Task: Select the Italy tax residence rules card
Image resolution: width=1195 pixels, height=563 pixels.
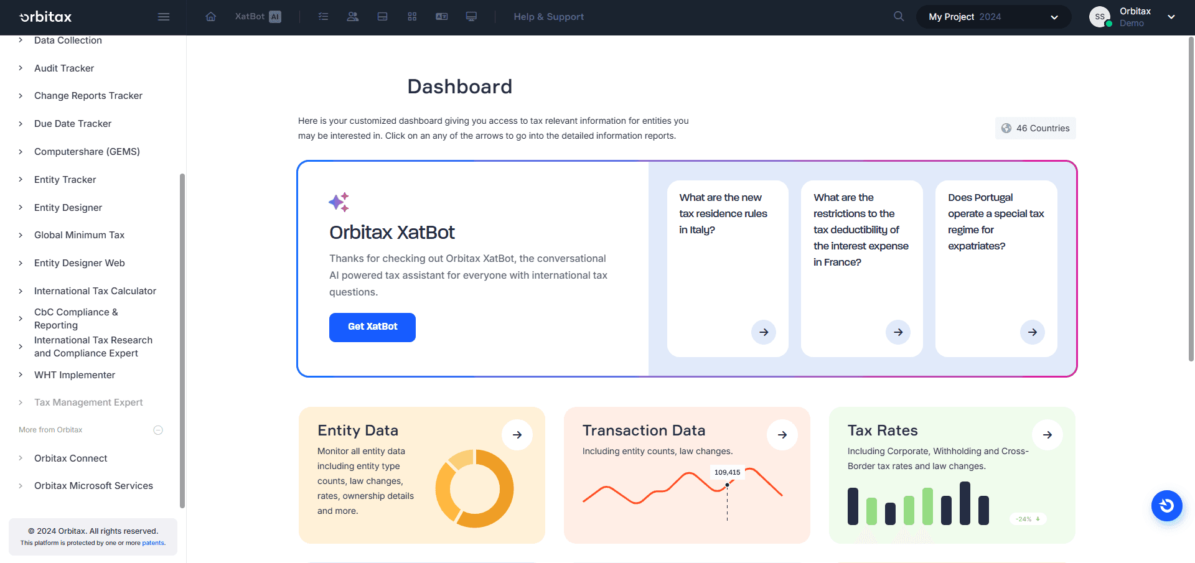Action: click(728, 269)
